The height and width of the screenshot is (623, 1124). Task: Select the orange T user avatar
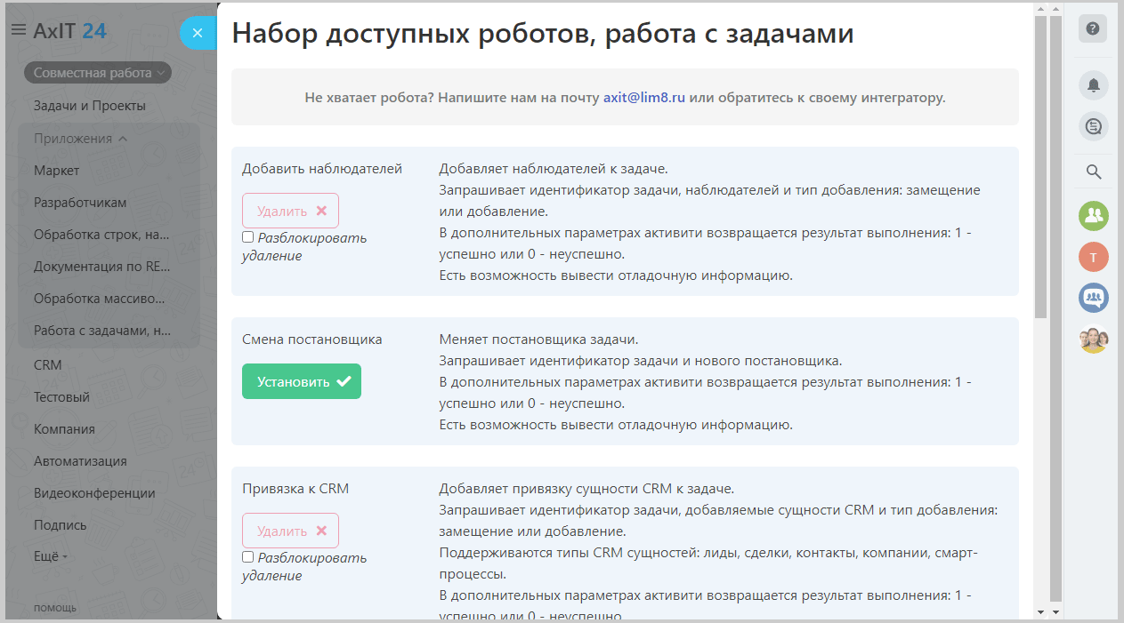(1093, 257)
